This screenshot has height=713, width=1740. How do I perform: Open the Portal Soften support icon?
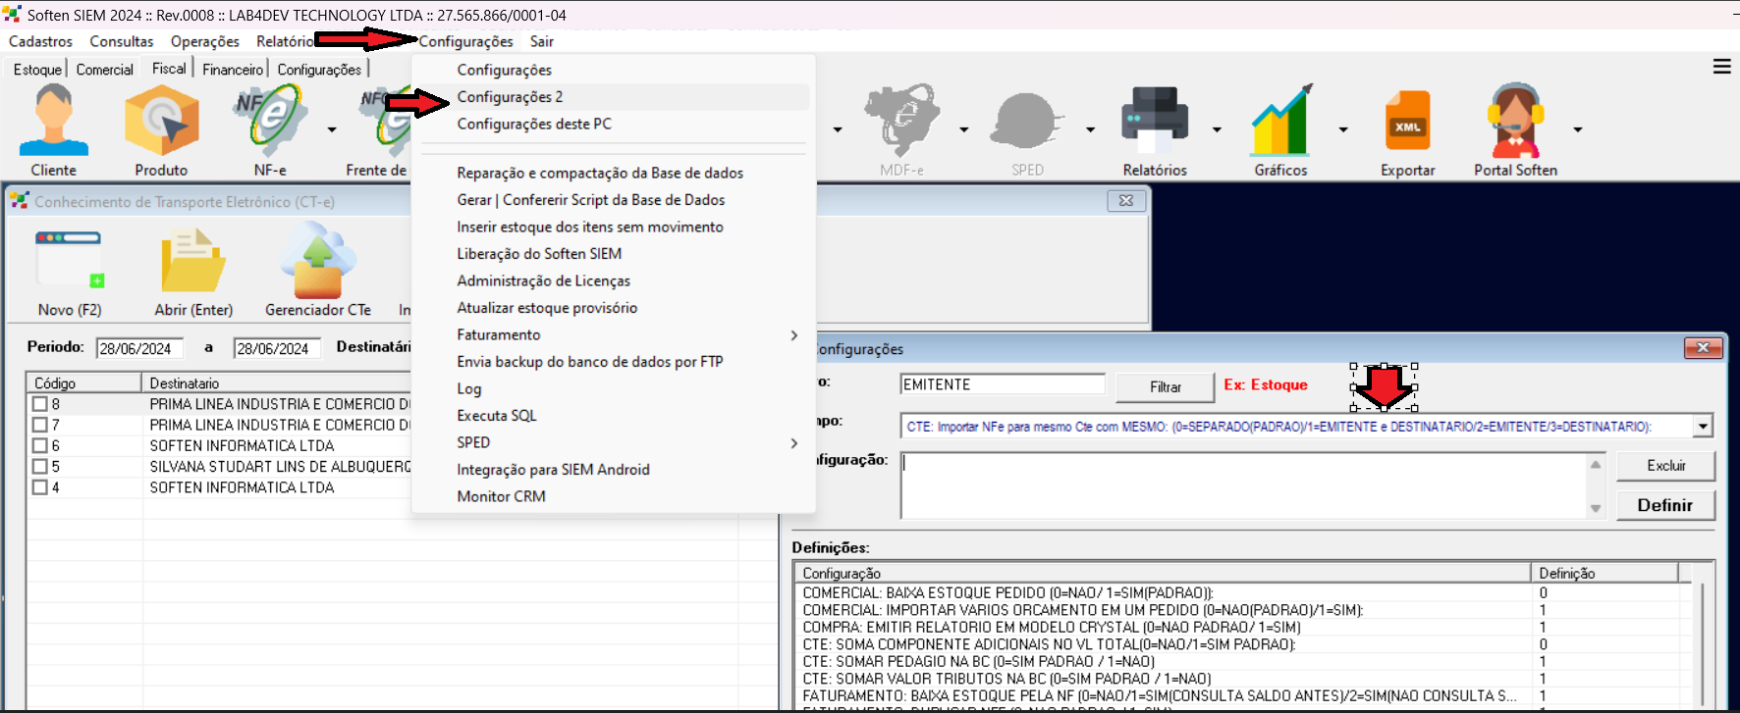point(1515,120)
